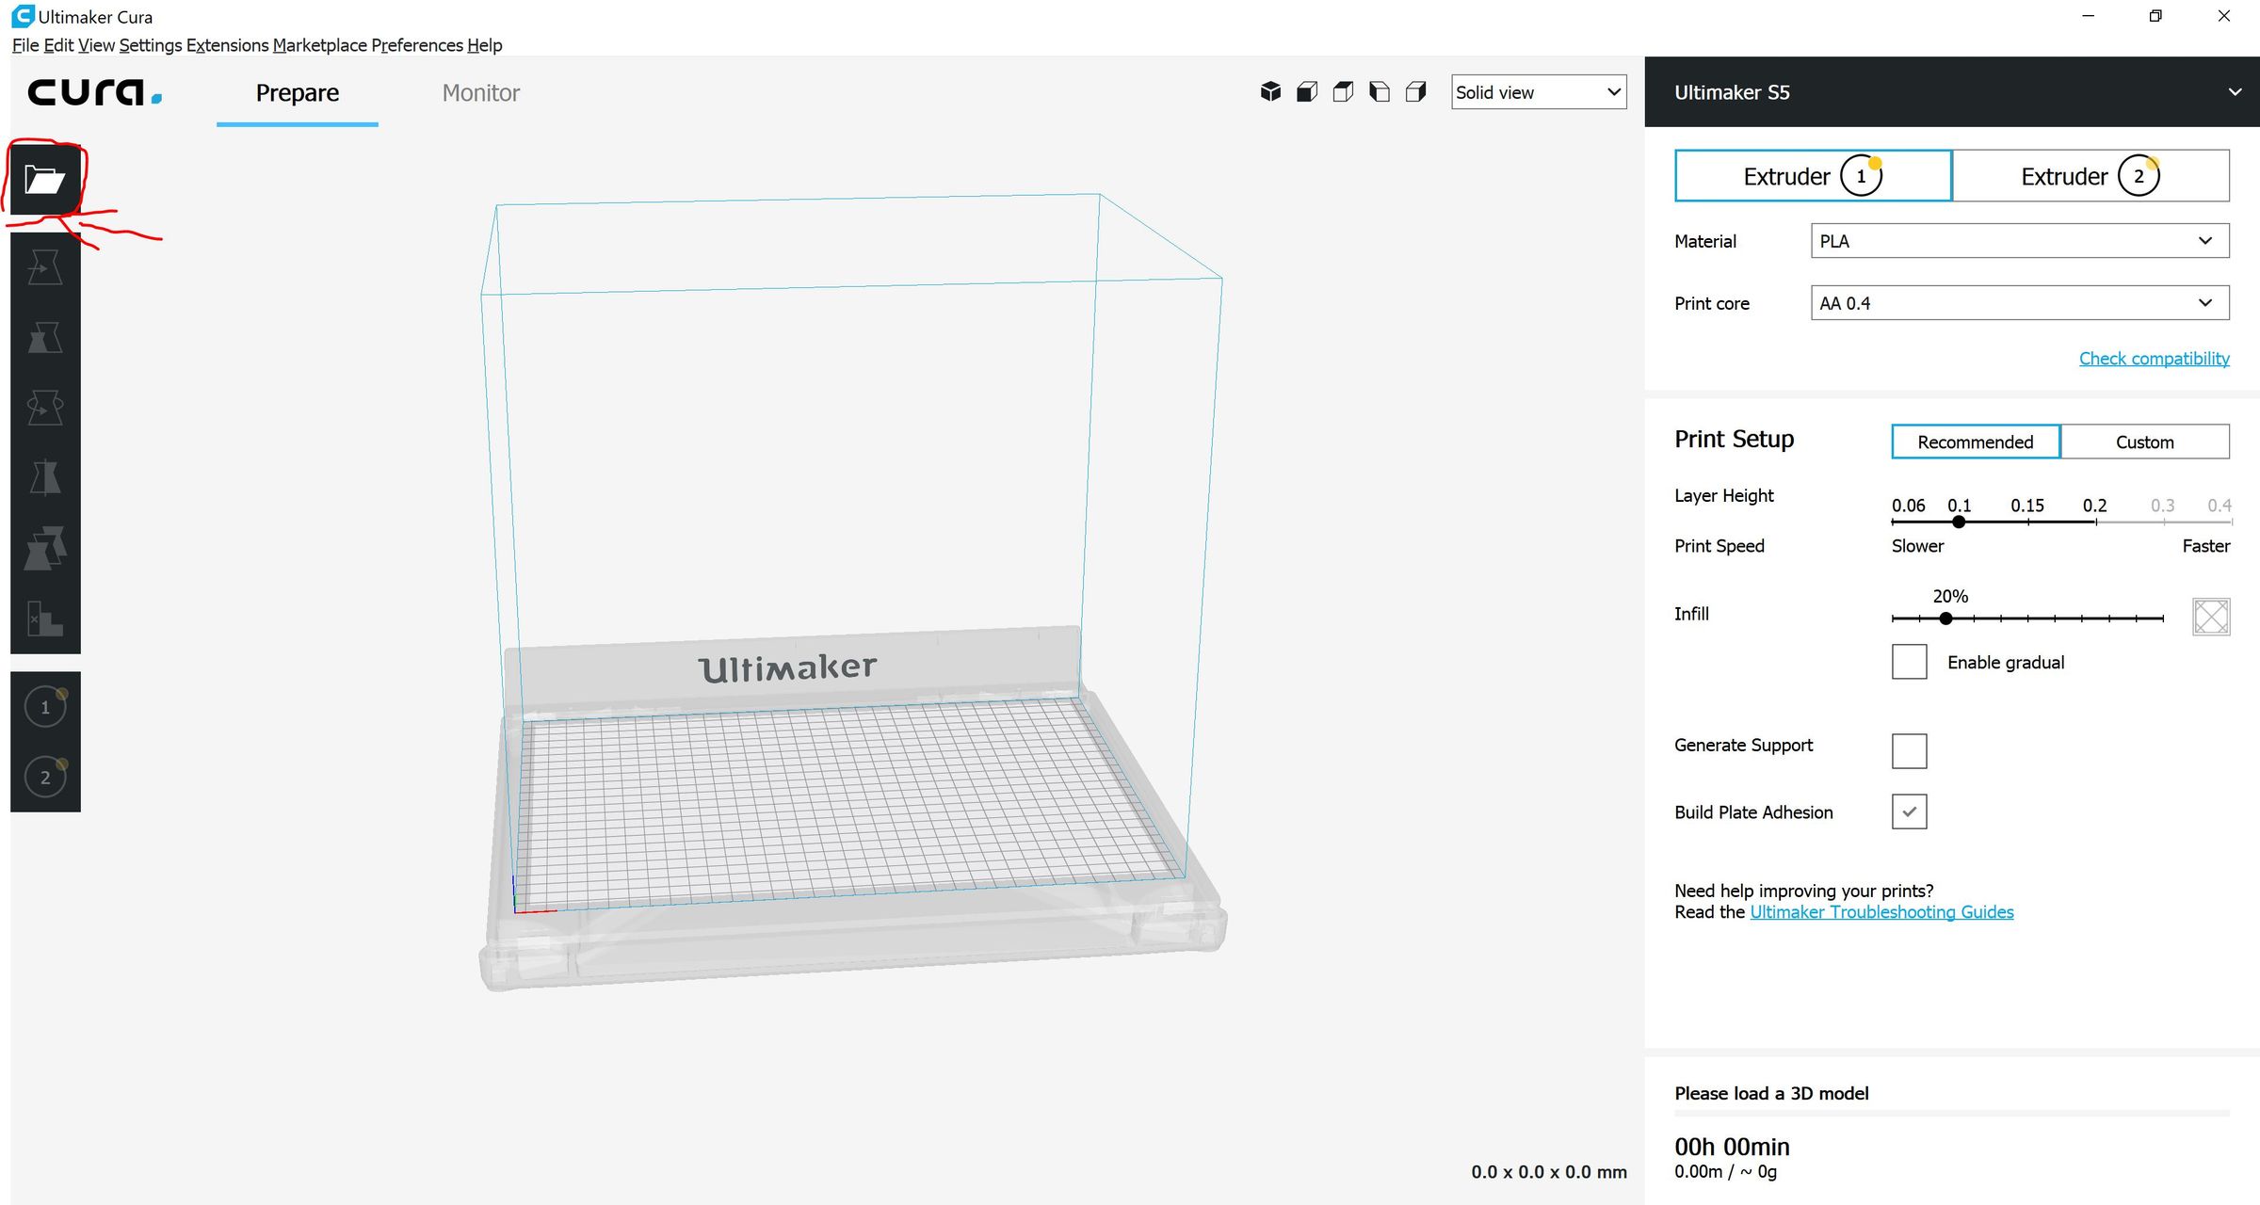Screen dimensions: 2260x1205
Task: Click the 'Faster' print speed label
Action: [x=2206, y=546]
